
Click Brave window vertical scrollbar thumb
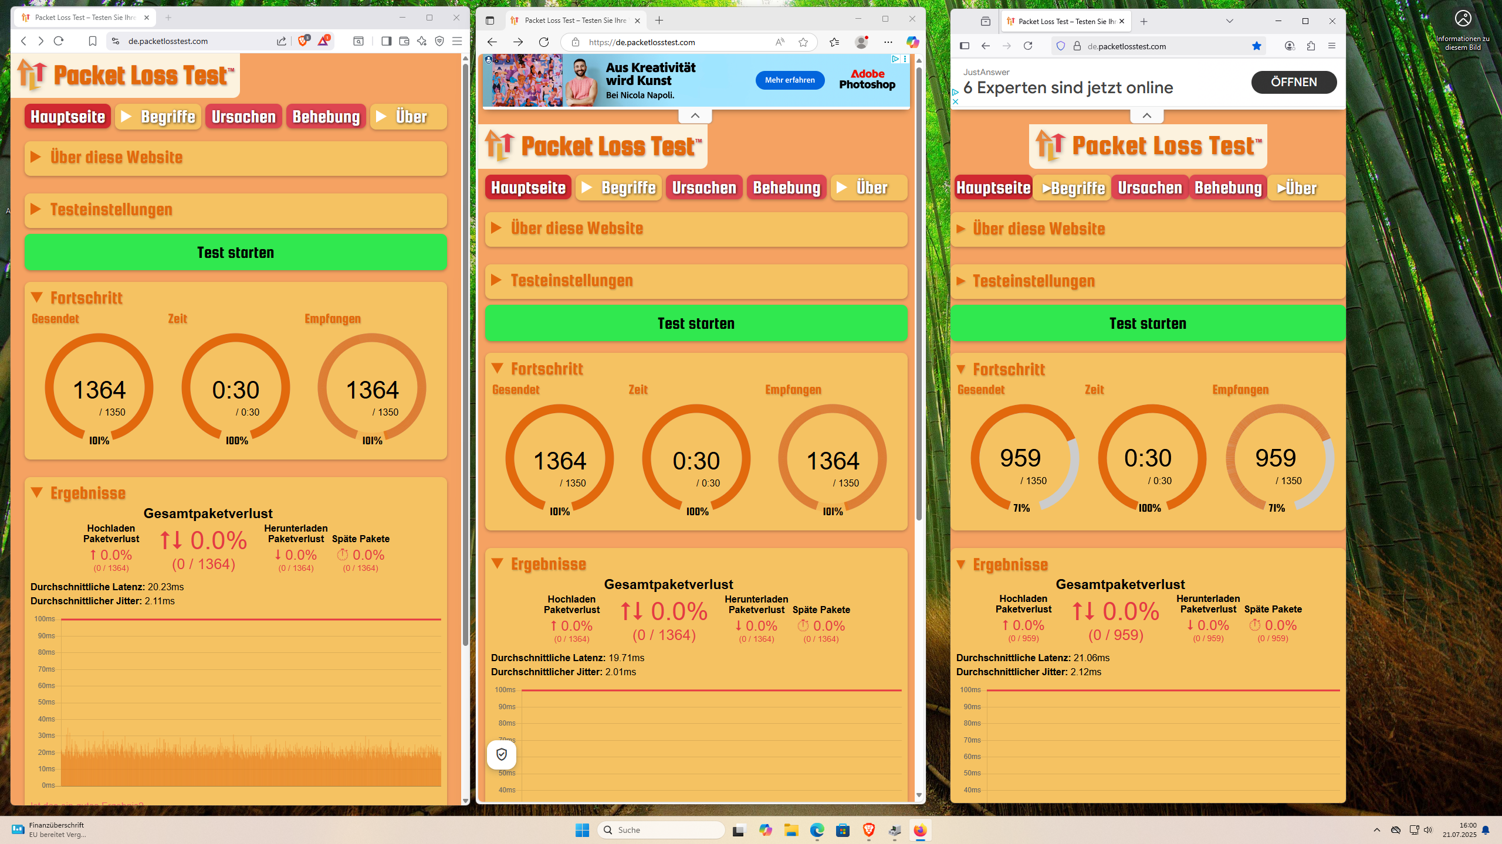tap(465, 352)
